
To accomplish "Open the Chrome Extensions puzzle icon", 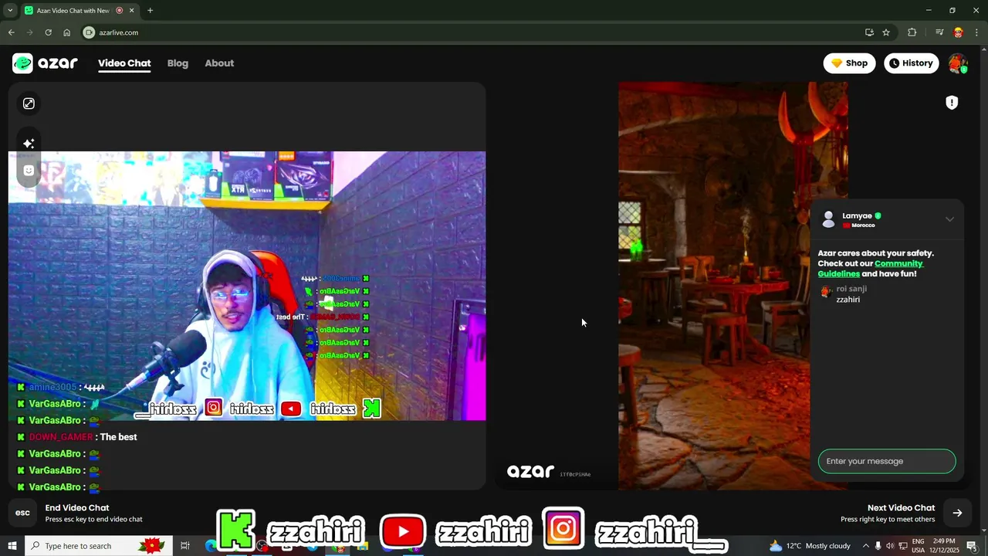I will pyautogui.click(x=912, y=32).
